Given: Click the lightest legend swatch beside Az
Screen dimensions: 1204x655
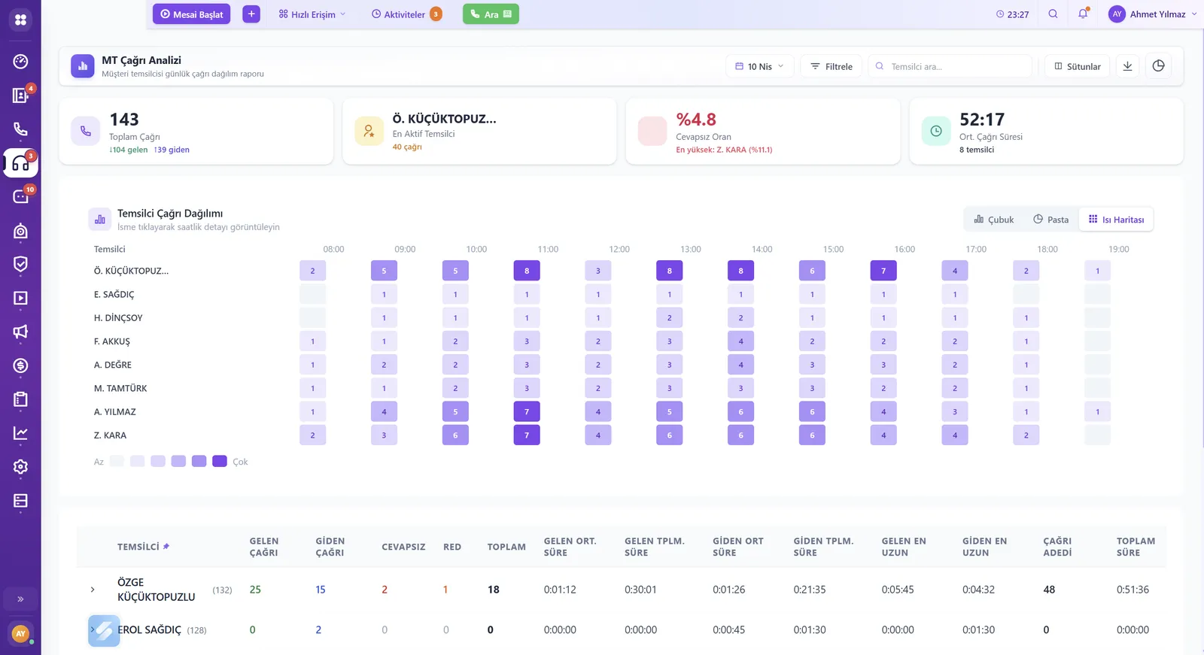Looking at the screenshot, I should 117,461.
